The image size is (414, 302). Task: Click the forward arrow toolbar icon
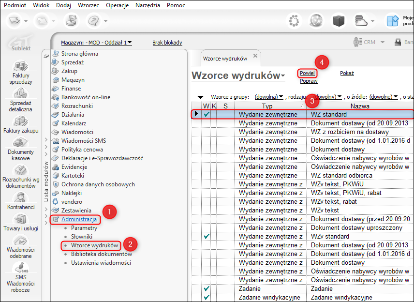(x=42, y=21)
